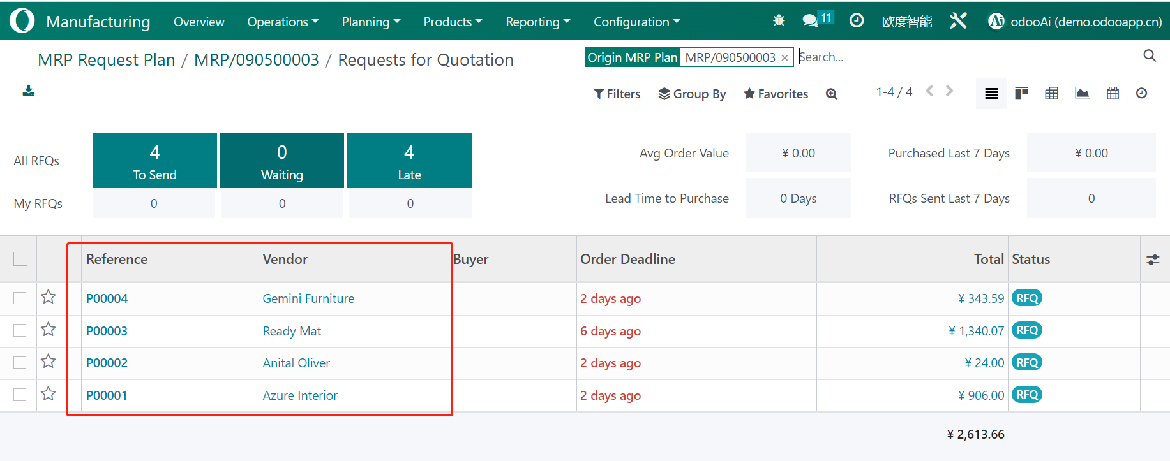Filter by 0 Waiting RFQs
This screenshot has width=1170, height=461.
(282, 161)
